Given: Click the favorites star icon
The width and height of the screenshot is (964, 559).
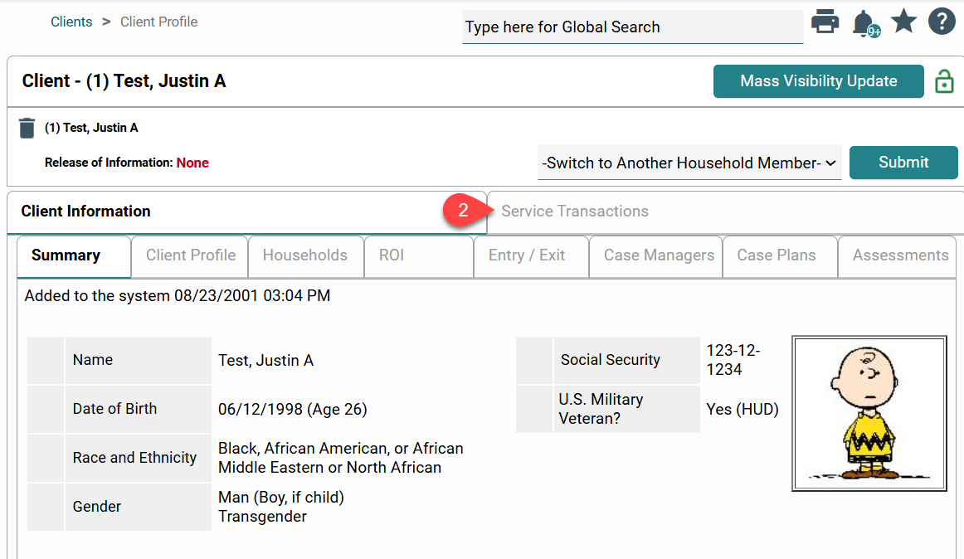Looking at the screenshot, I should [x=903, y=22].
